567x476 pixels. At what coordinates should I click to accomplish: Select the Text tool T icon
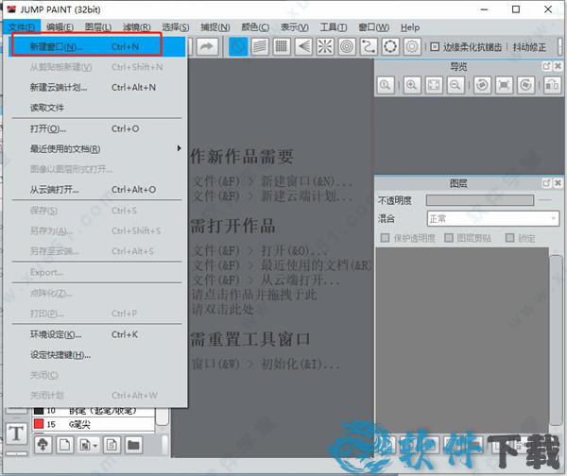[x=17, y=433]
